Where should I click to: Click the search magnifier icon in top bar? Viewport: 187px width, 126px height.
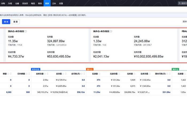[179, 3]
